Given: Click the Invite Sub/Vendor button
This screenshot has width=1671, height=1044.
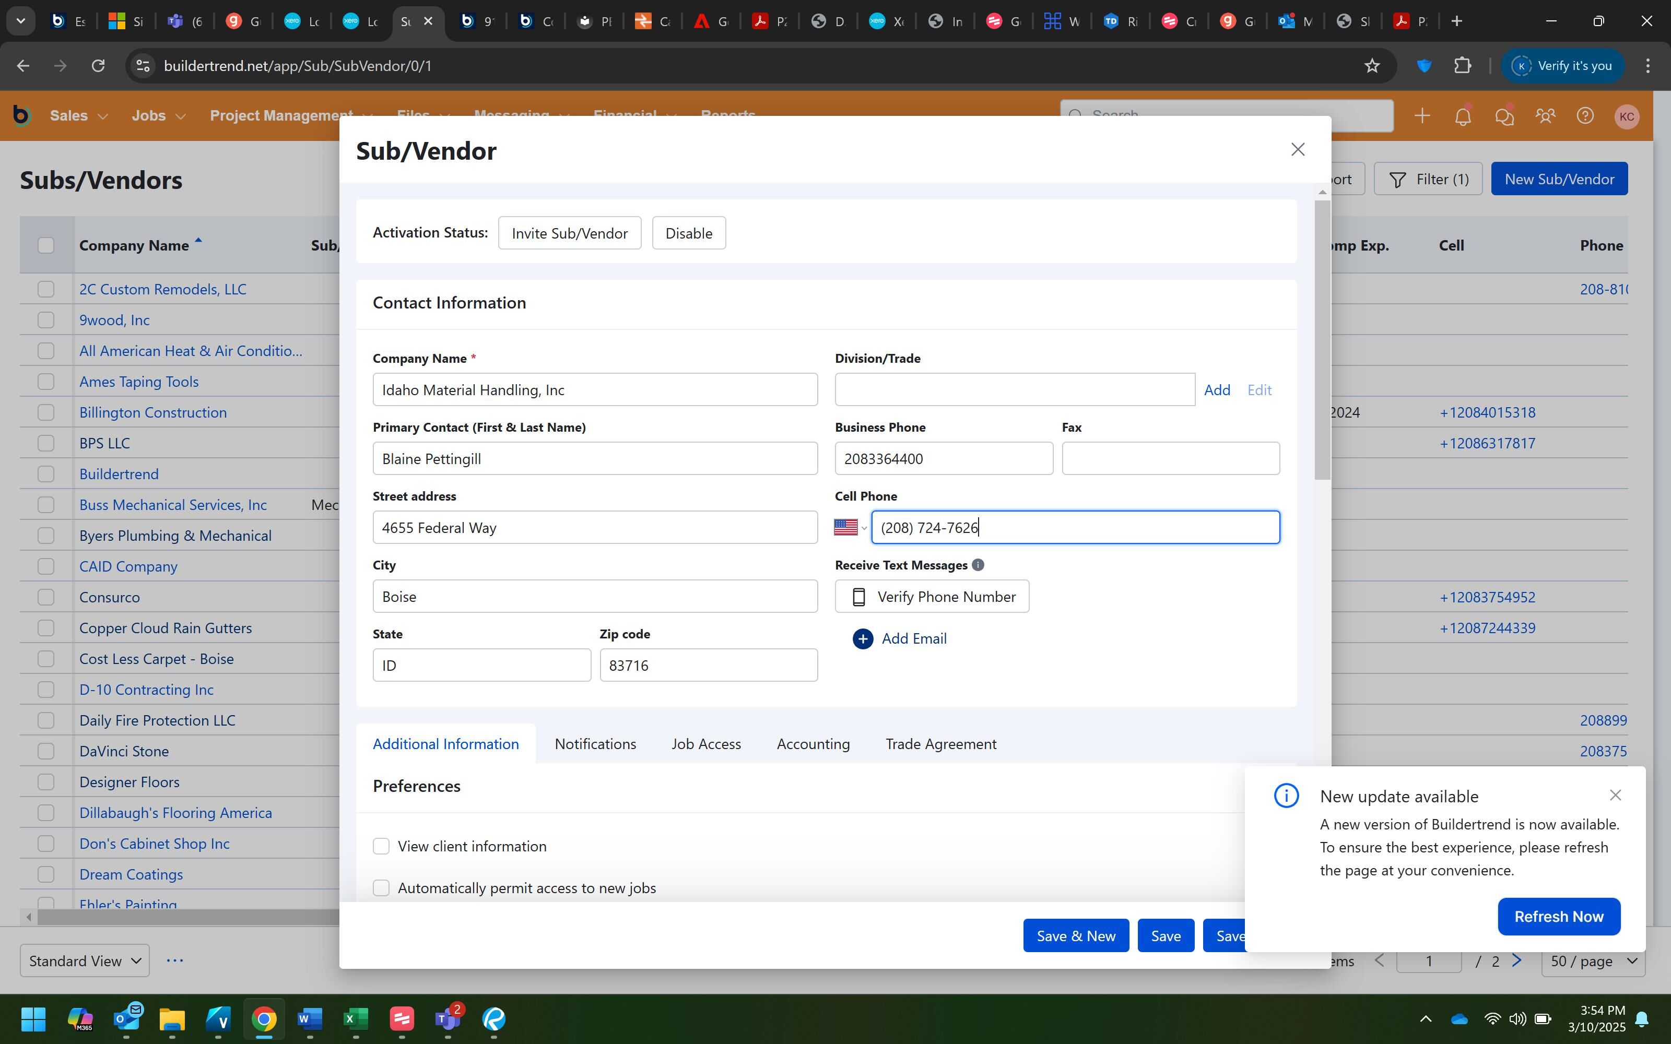Looking at the screenshot, I should pos(569,233).
